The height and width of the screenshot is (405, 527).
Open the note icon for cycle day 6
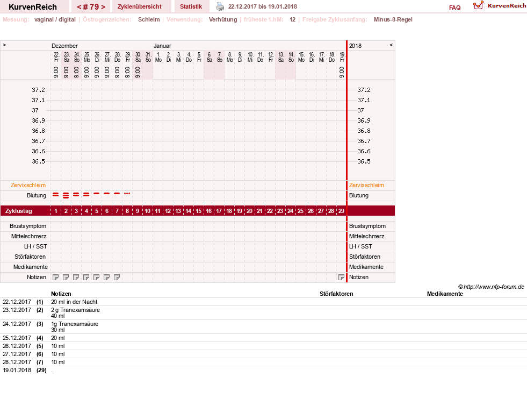click(106, 278)
